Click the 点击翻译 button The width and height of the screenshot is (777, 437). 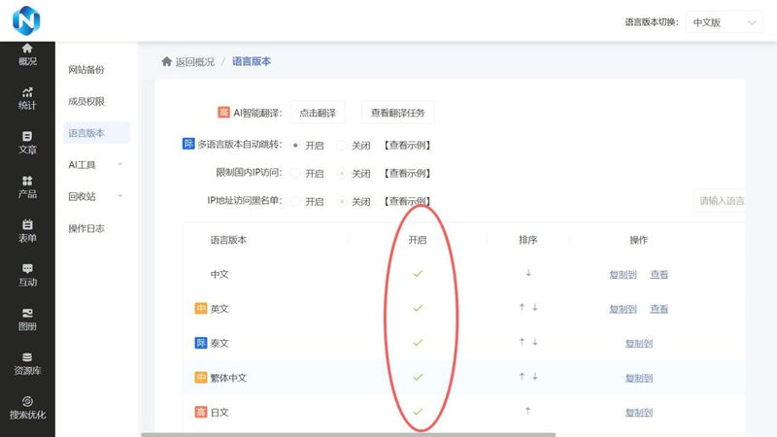point(318,113)
